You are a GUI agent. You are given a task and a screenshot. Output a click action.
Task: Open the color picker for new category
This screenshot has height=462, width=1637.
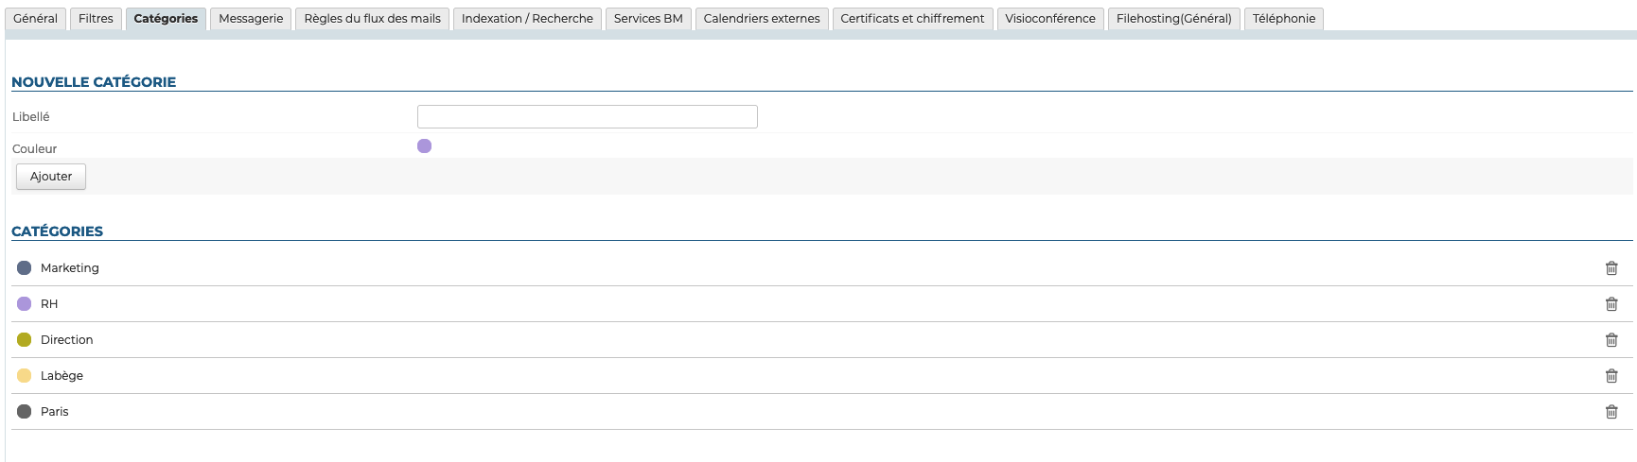pos(424,146)
